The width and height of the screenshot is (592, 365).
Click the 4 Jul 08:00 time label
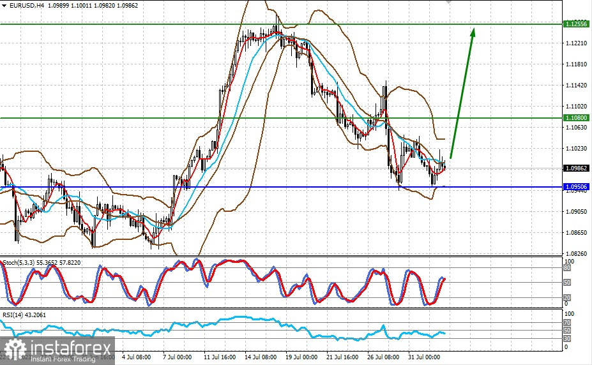[136, 357]
